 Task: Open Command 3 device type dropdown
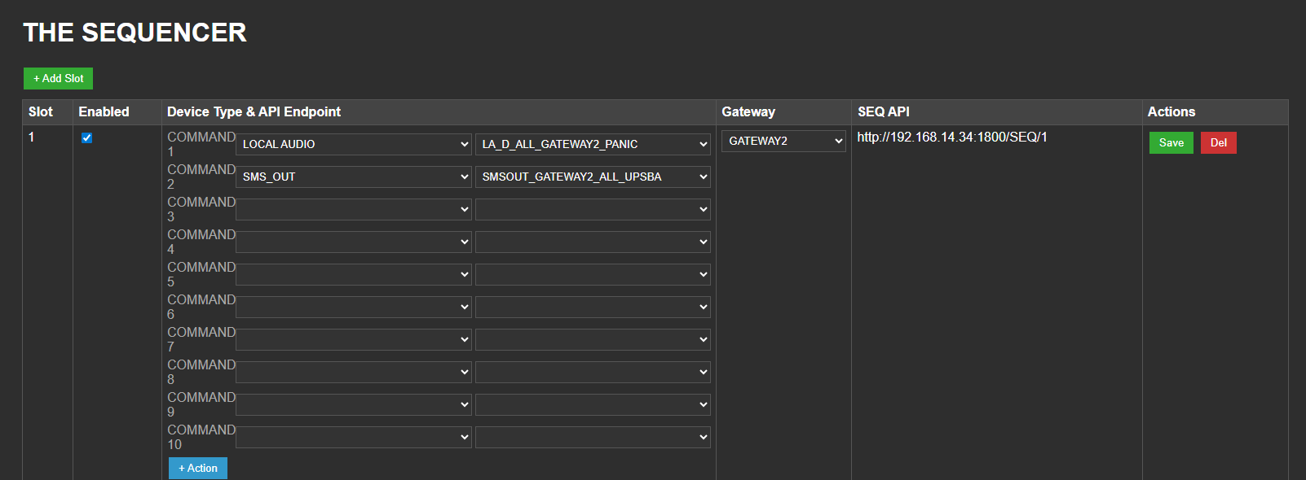tap(353, 209)
